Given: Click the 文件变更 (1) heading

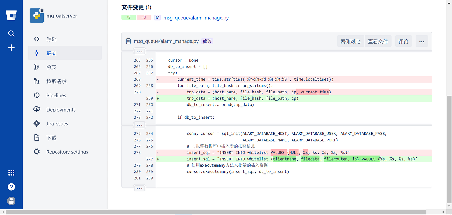Looking at the screenshot, I should 136,7.
